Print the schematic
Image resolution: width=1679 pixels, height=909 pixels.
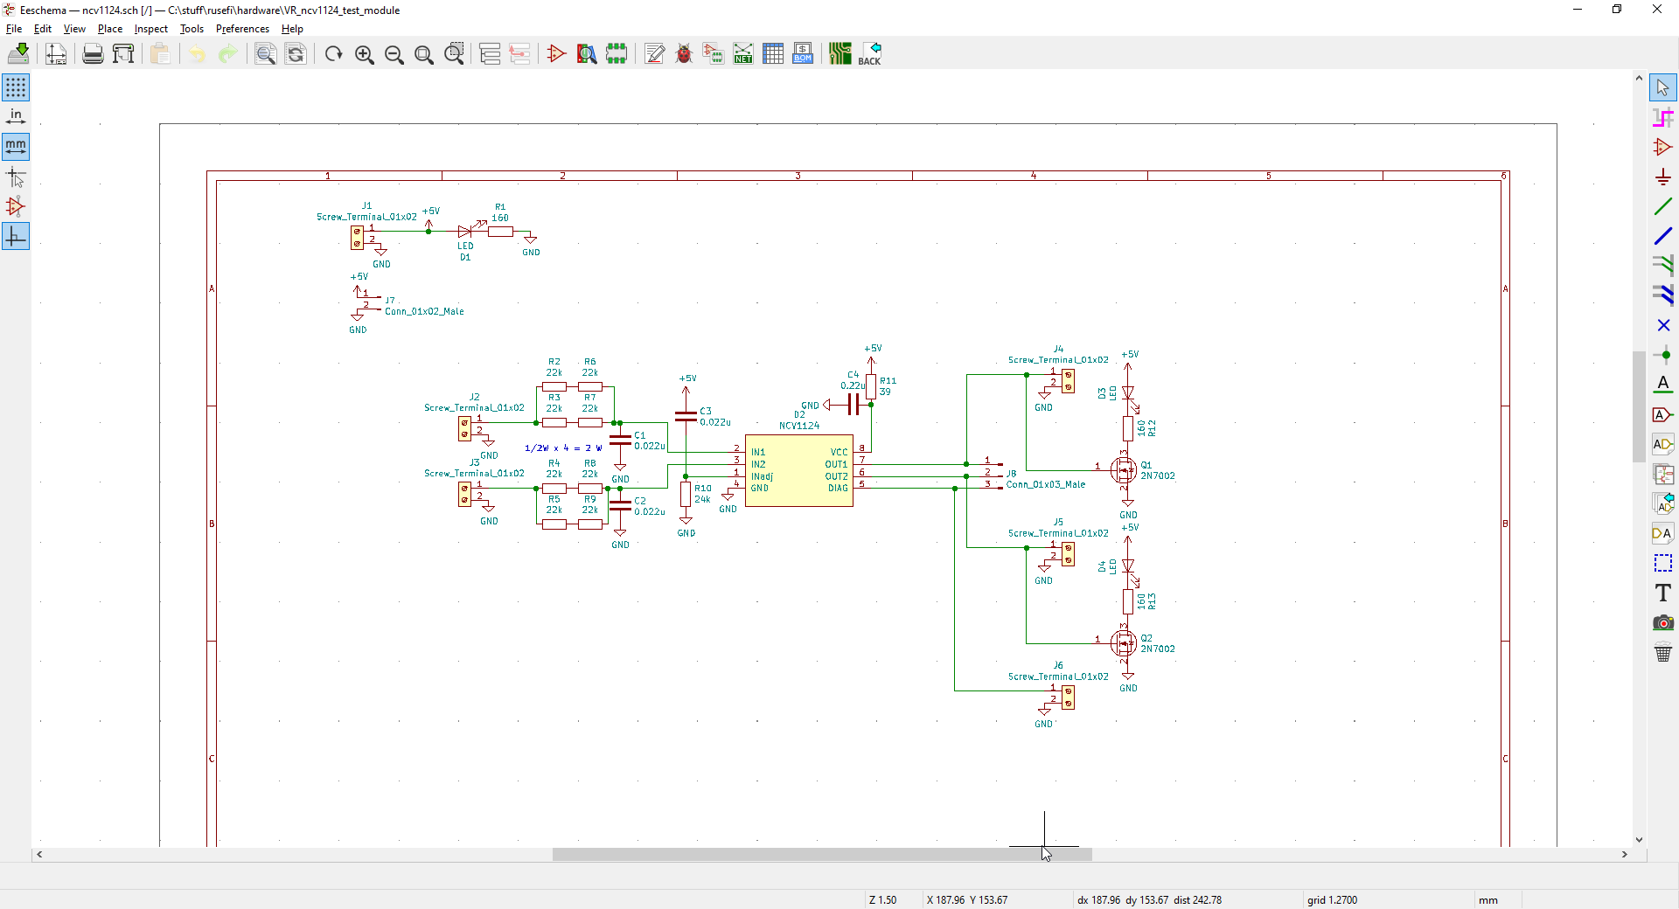(x=93, y=54)
